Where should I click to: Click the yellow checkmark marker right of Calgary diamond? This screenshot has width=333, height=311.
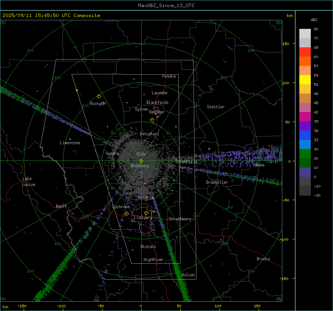click(154, 212)
